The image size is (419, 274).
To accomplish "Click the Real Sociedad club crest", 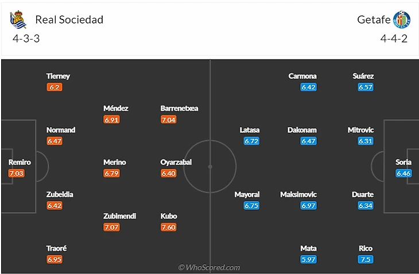I will [18, 20].
